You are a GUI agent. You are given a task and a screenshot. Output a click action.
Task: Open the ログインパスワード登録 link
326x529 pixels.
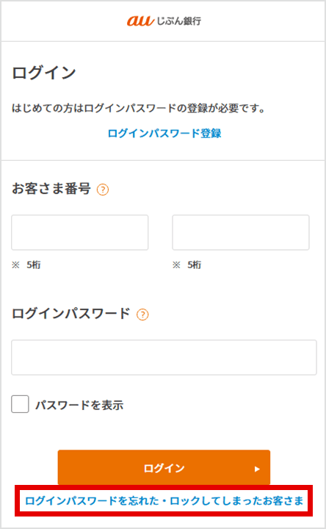[164, 133]
